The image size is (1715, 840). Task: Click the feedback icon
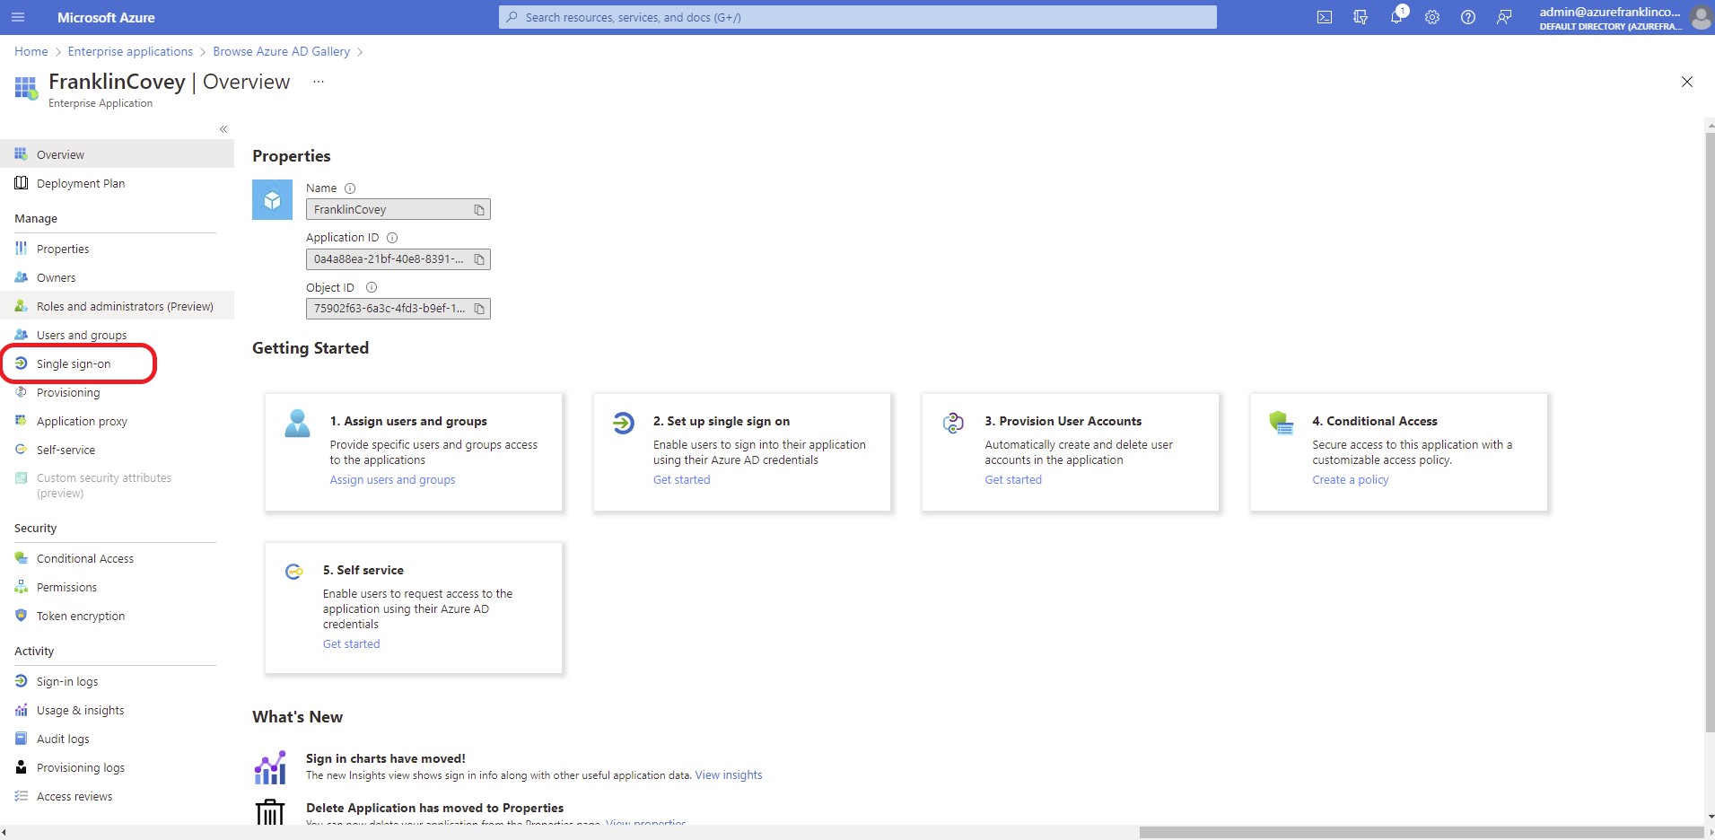pyautogui.click(x=1505, y=17)
